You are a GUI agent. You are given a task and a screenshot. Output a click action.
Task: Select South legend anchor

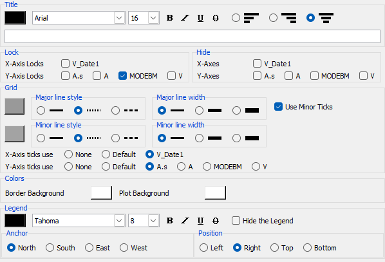pyautogui.click(x=50, y=248)
